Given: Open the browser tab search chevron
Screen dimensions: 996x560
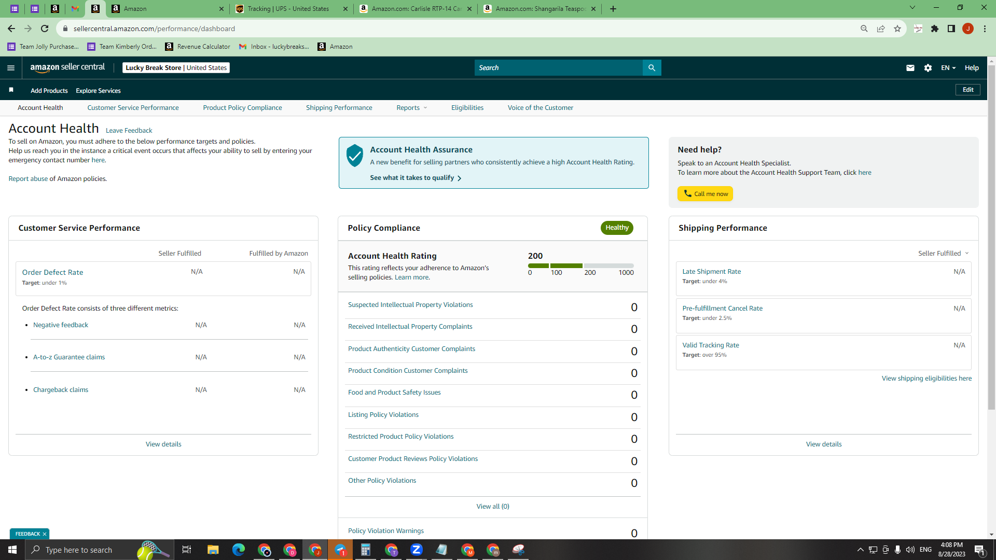Looking at the screenshot, I should click(x=912, y=8).
